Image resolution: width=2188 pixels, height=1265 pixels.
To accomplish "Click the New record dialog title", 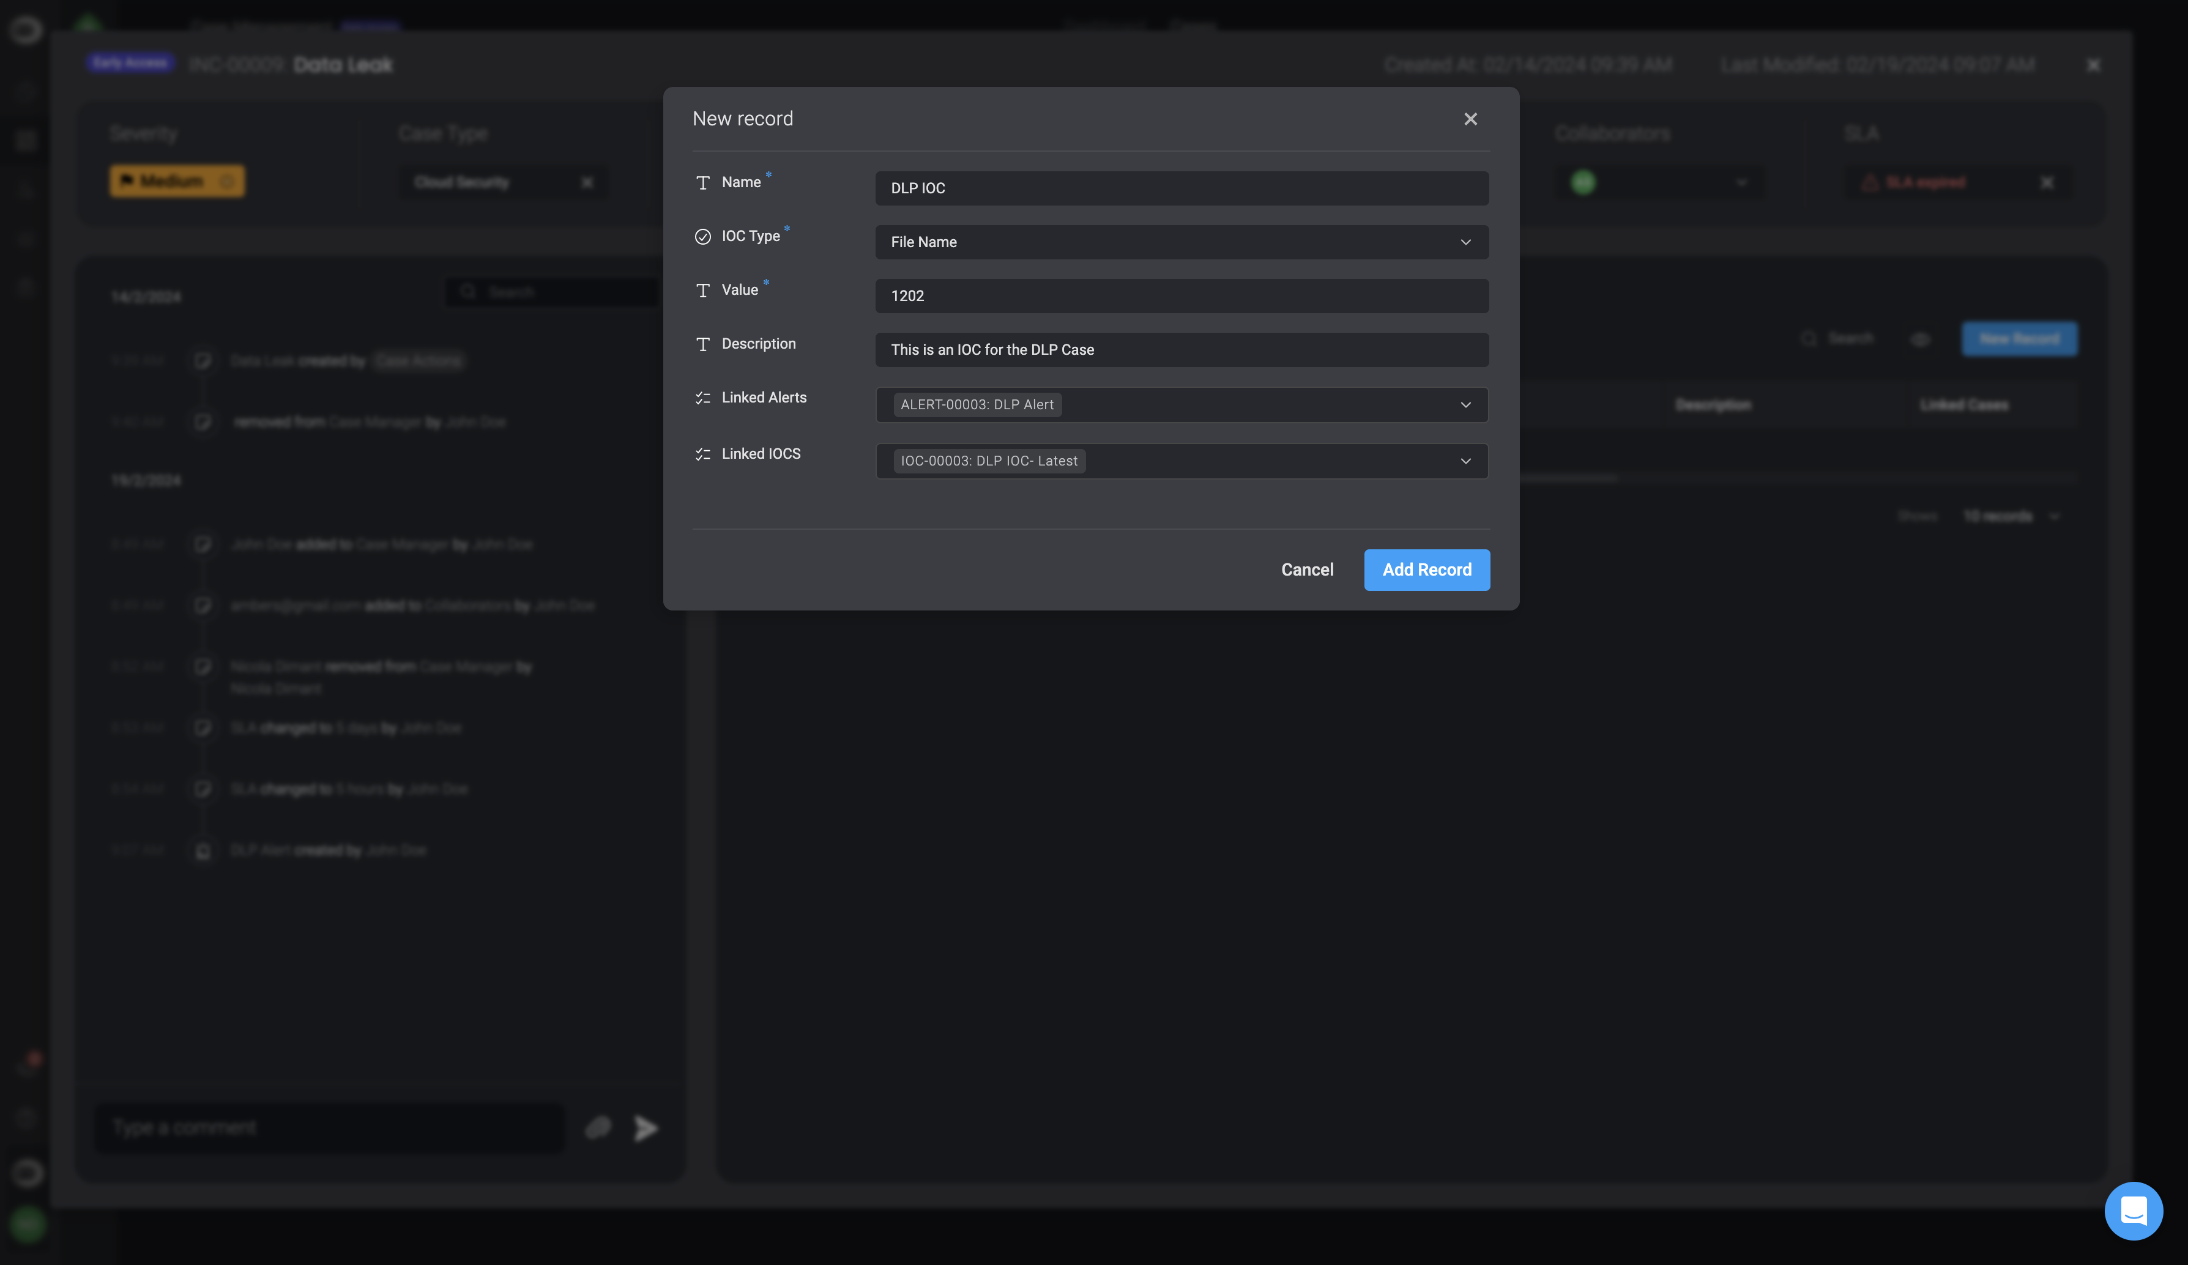I will pos(742,119).
